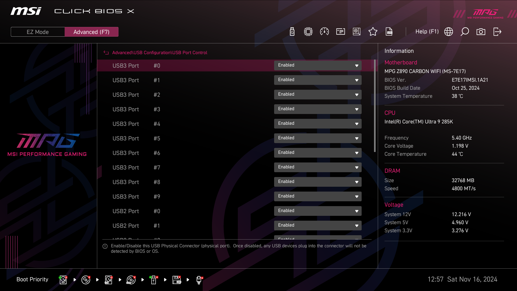Select the USB2 Port #1 row label
517x291 pixels.
click(x=136, y=226)
